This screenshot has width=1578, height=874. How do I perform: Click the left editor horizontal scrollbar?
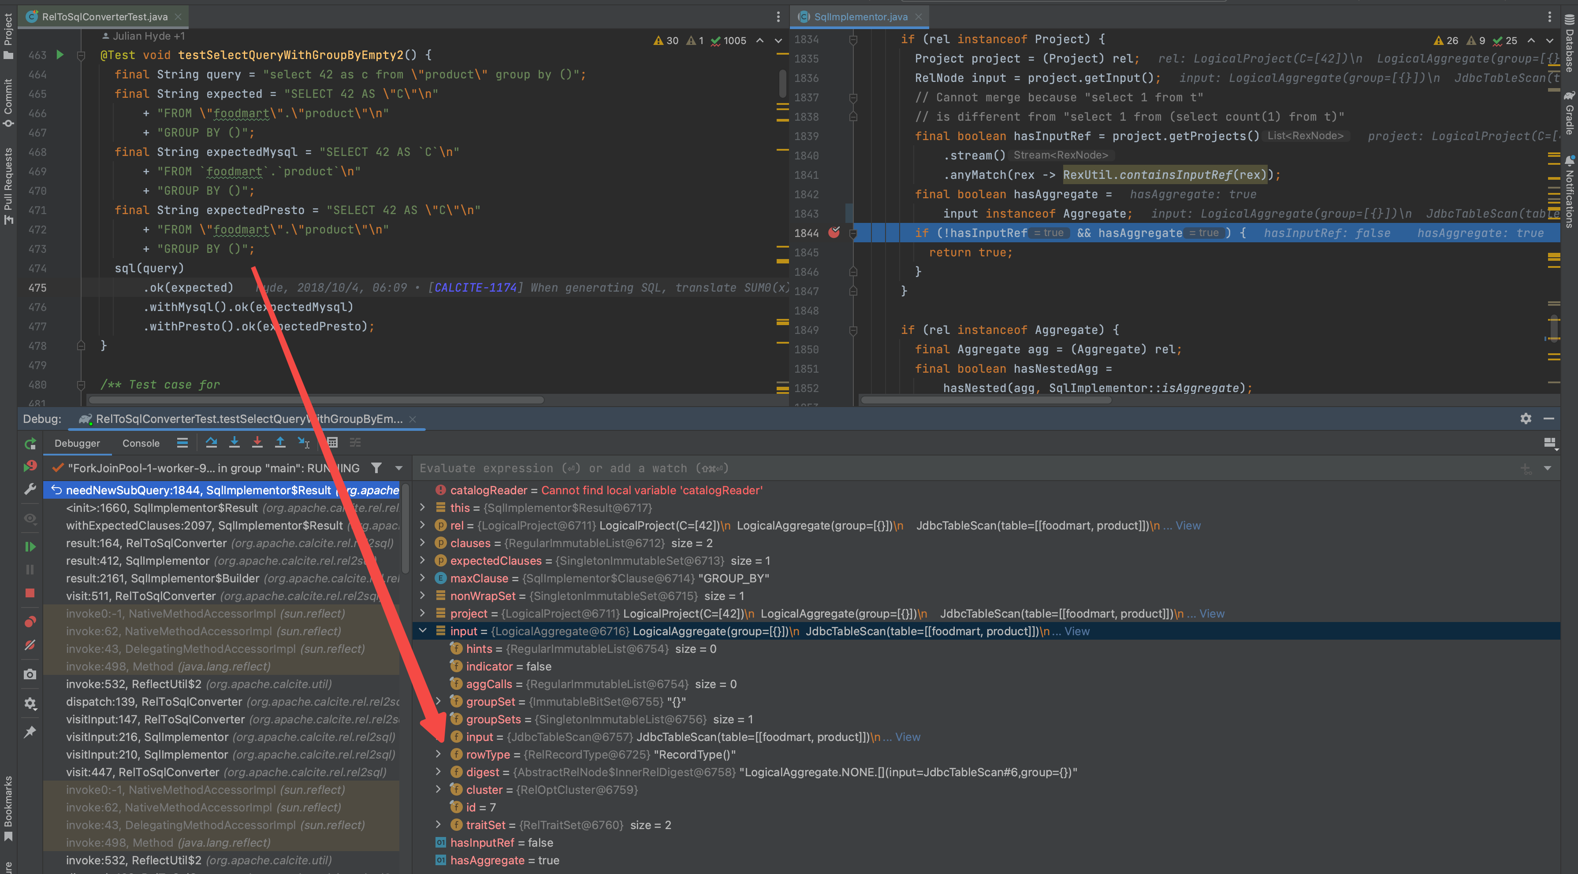(316, 400)
